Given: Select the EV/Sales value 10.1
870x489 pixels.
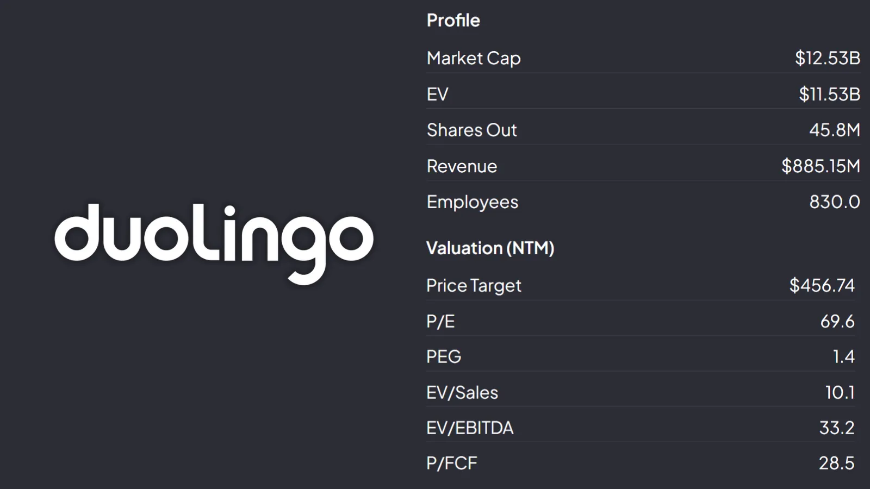Looking at the screenshot, I should [840, 392].
